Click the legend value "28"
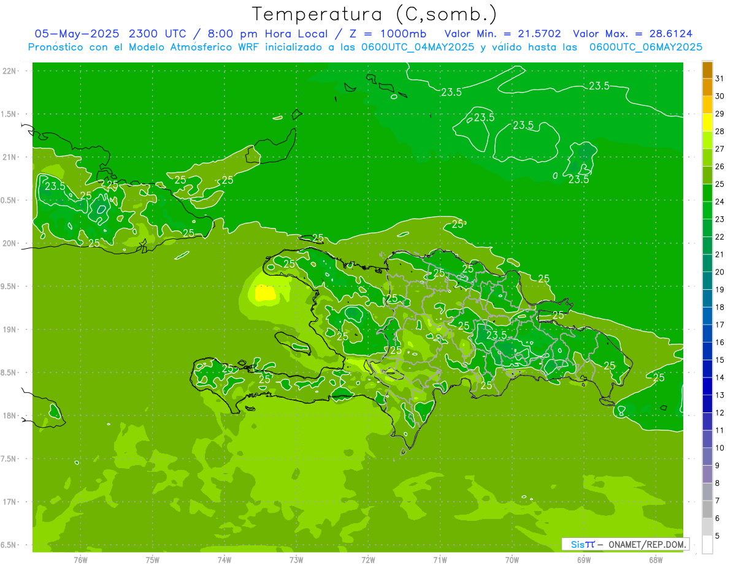 (x=719, y=131)
